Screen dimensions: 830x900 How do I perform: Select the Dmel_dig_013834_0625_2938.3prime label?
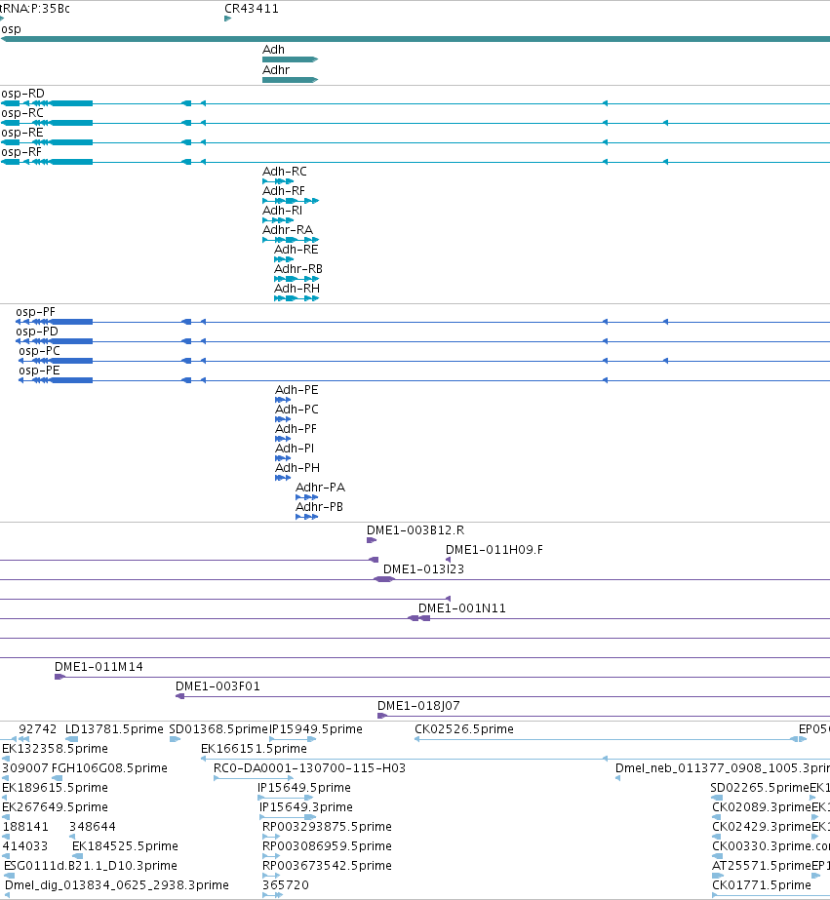click(x=117, y=885)
